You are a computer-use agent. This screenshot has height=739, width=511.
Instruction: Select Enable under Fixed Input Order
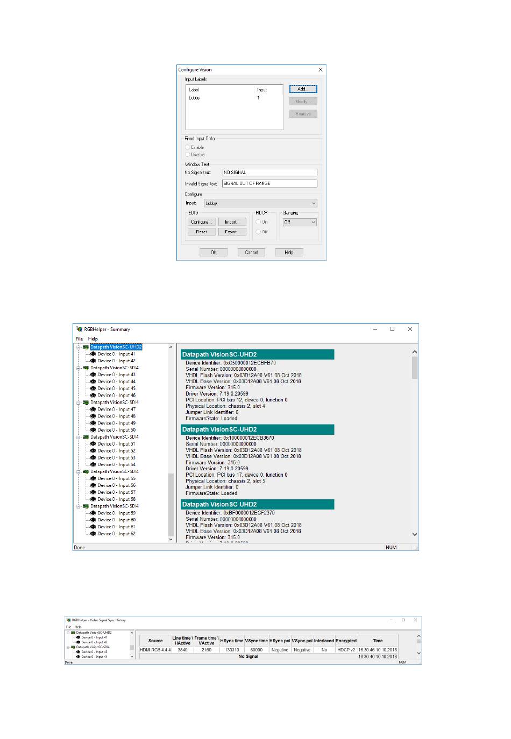188,147
